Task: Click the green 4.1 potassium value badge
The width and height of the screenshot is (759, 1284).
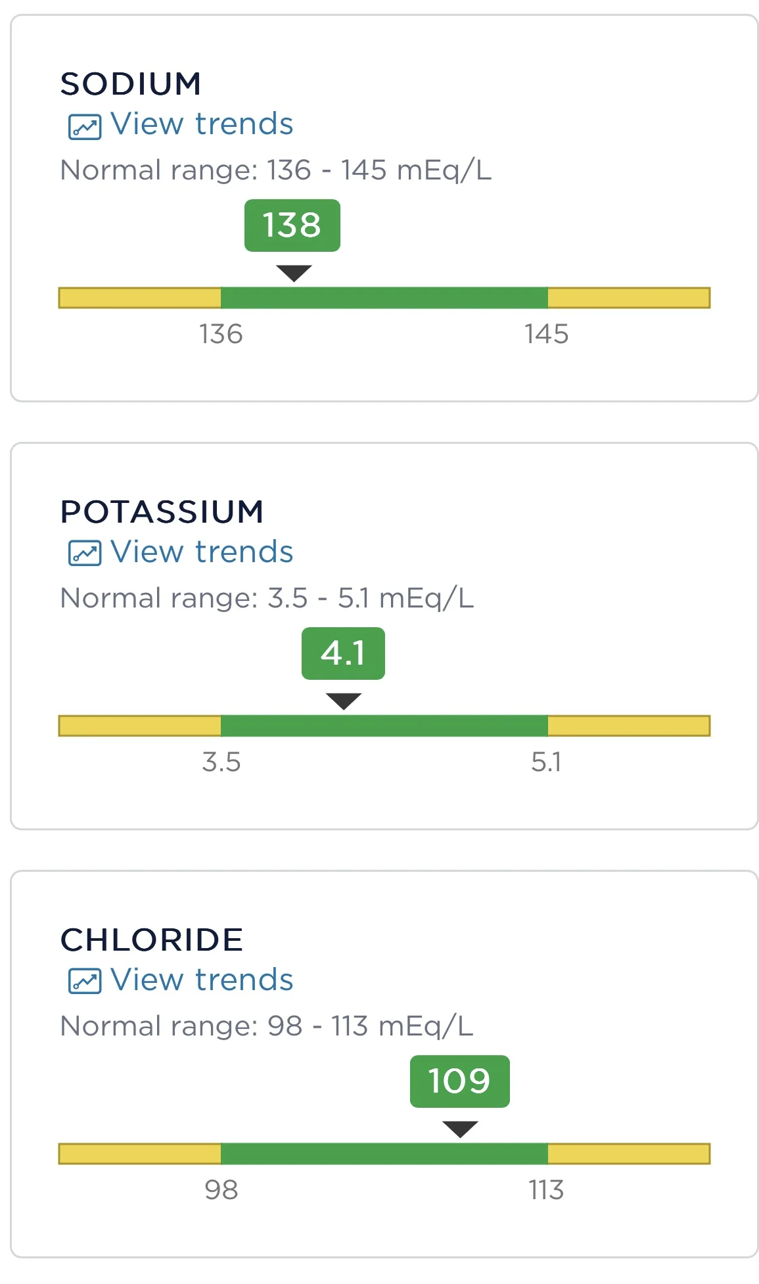Action: [343, 654]
